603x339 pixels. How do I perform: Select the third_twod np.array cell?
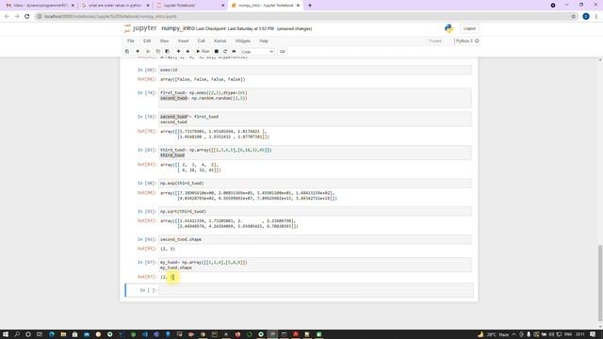coord(315,153)
